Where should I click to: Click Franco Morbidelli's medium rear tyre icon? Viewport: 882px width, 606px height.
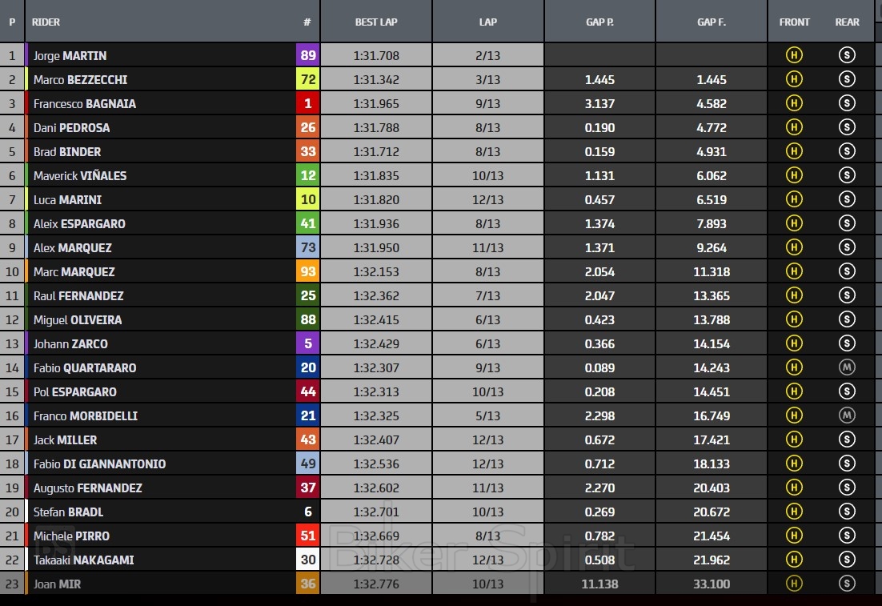click(x=847, y=415)
